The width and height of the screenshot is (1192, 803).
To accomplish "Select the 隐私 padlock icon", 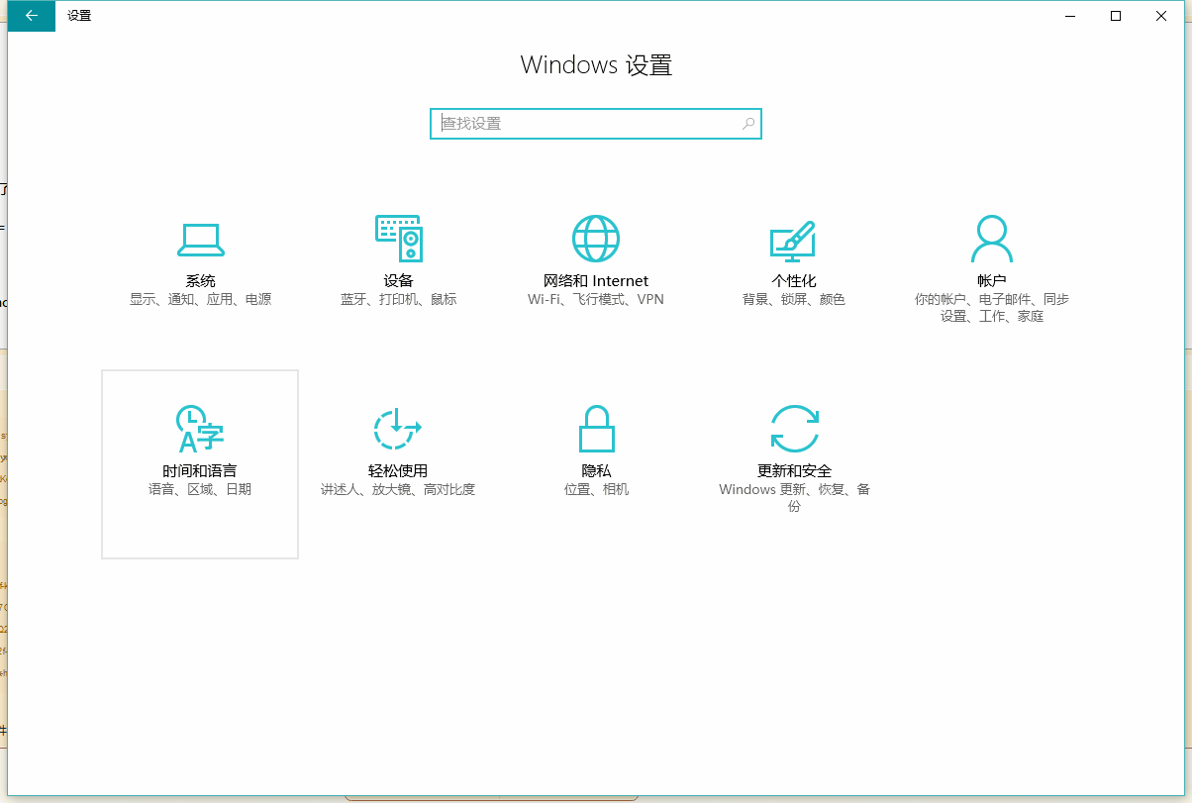I will point(596,429).
